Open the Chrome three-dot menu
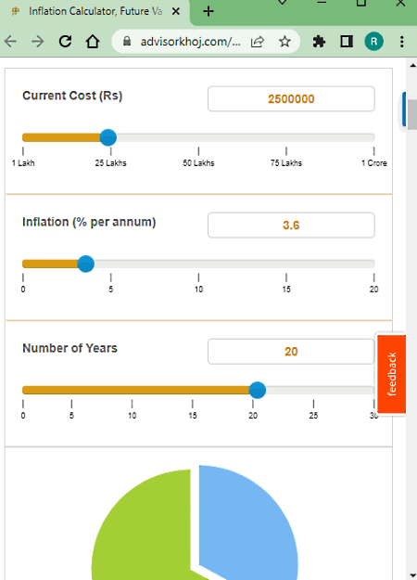 coord(401,42)
